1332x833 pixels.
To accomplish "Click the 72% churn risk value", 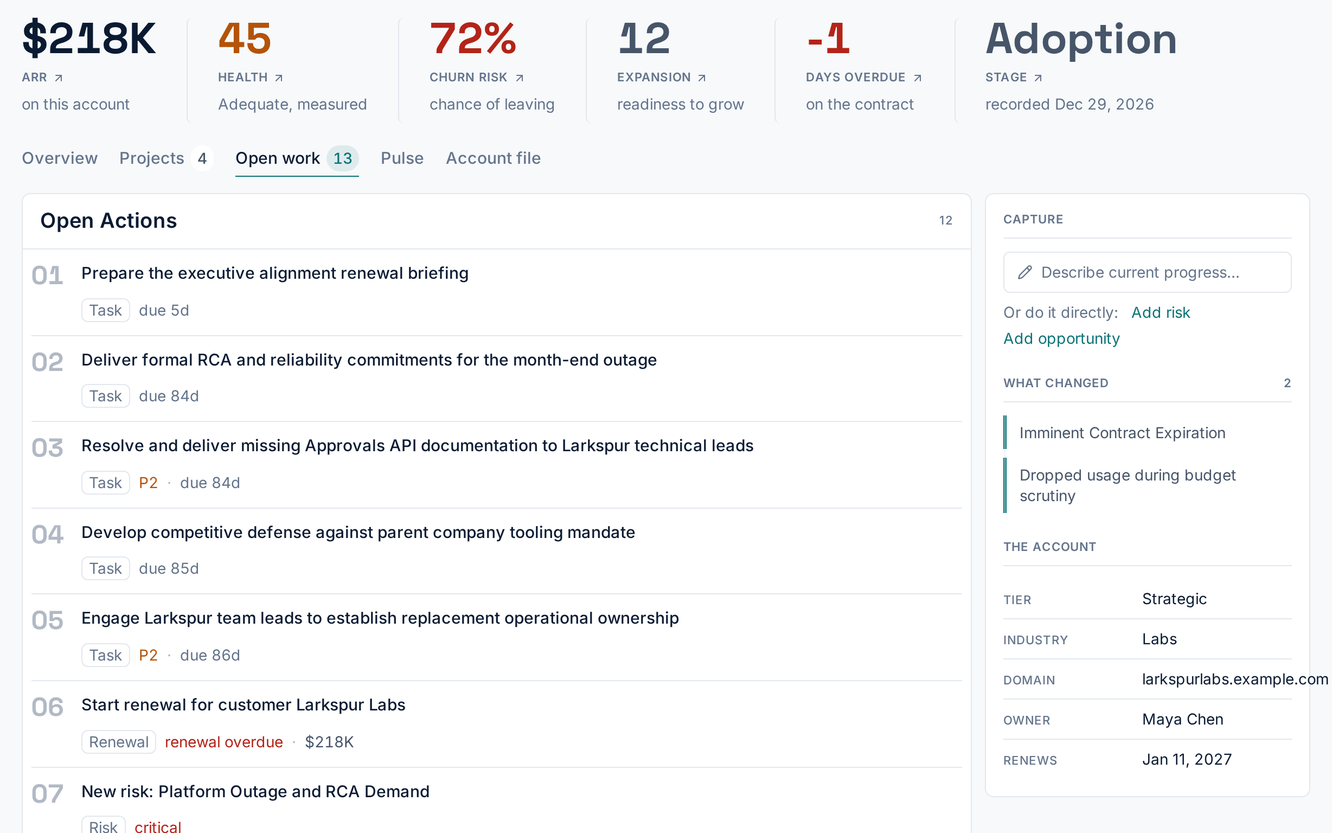I will tap(472, 39).
